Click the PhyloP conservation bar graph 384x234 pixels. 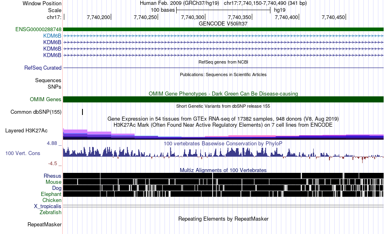coord(224,155)
